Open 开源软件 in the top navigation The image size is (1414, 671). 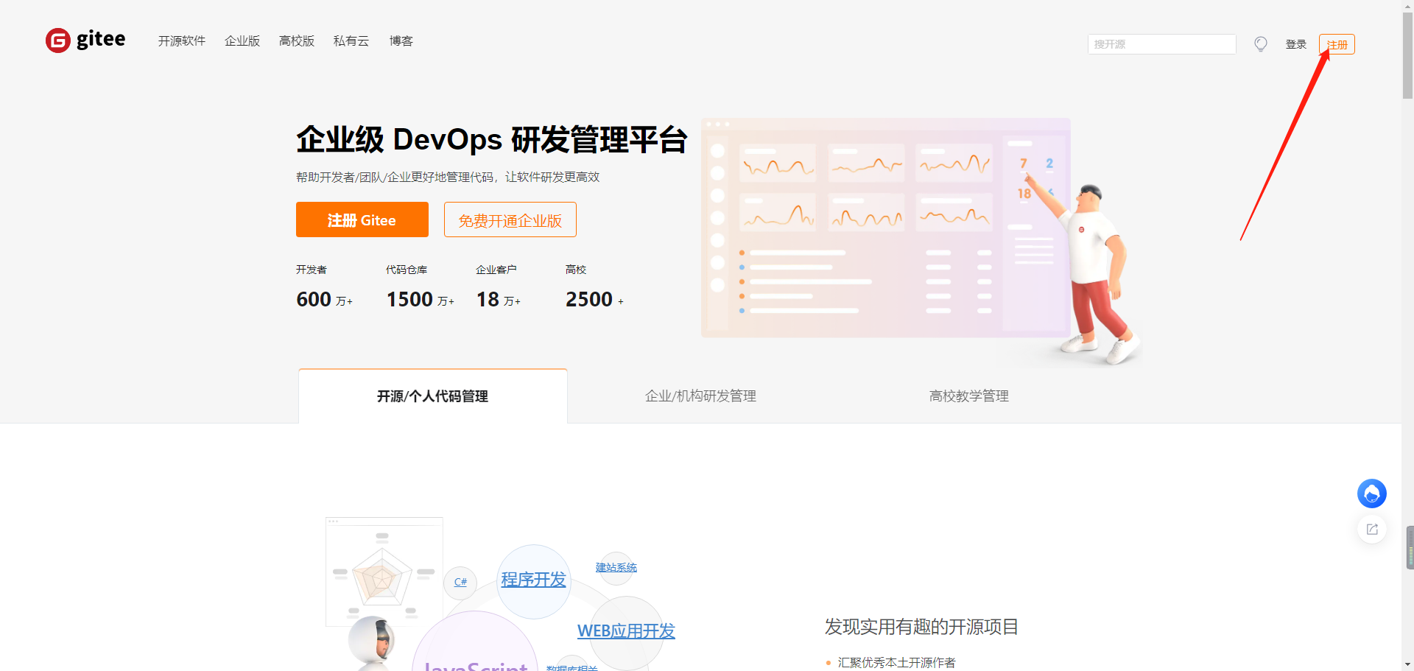pos(182,41)
